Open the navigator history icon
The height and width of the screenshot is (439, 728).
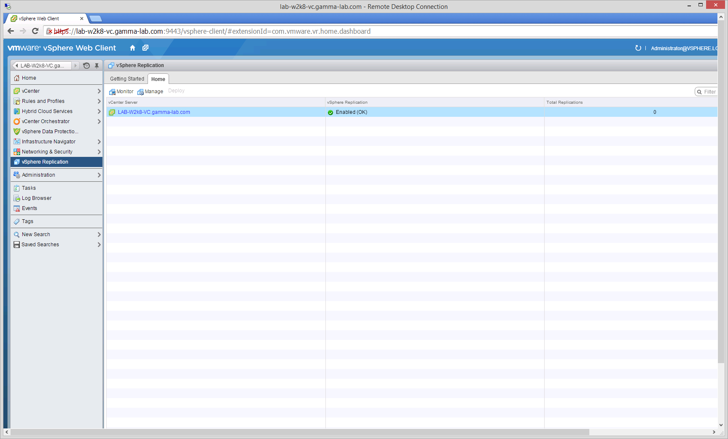click(86, 66)
